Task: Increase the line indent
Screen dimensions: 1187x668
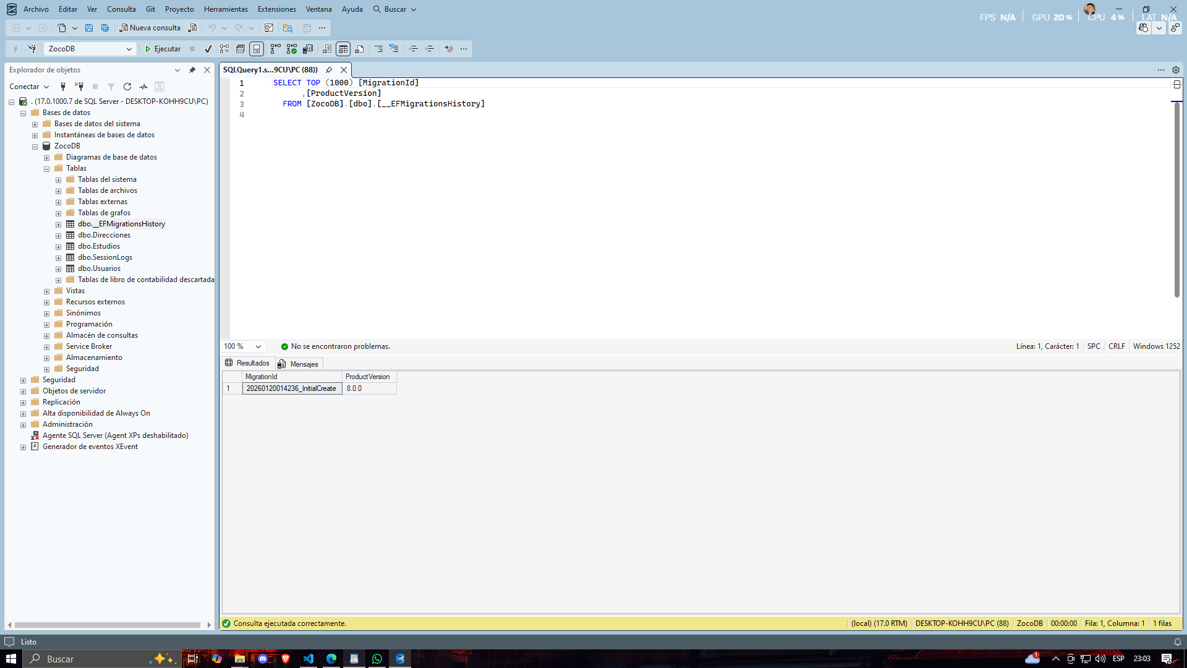Action: (x=430, y=49)
